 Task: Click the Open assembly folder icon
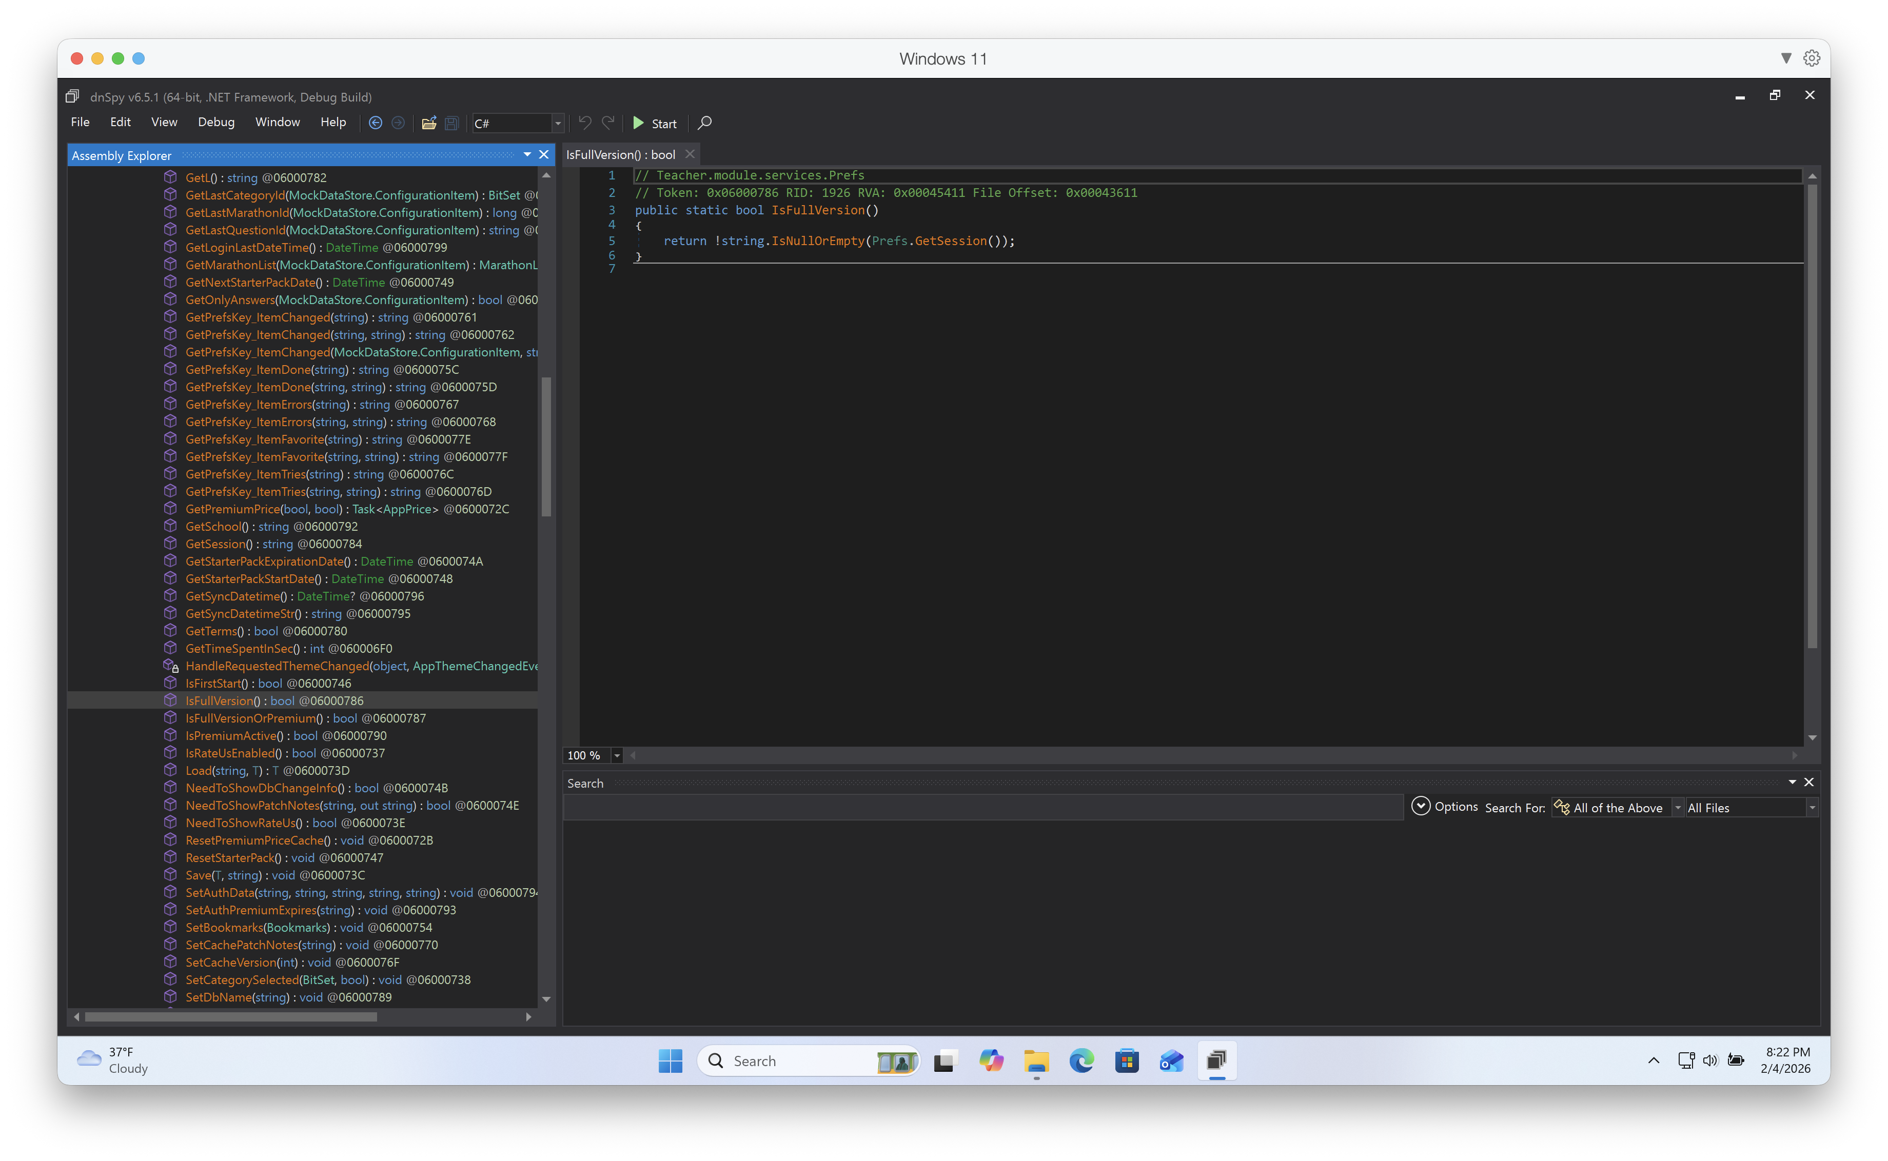point(428,123)
